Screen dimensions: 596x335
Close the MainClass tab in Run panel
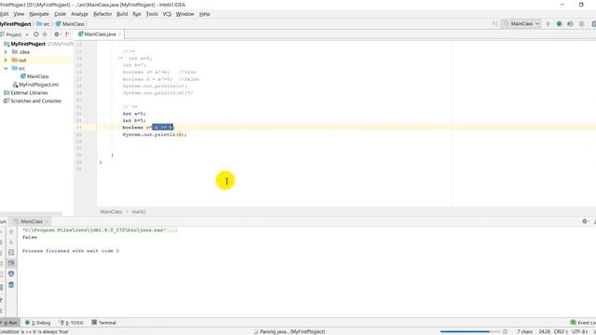tap(47, 221)
